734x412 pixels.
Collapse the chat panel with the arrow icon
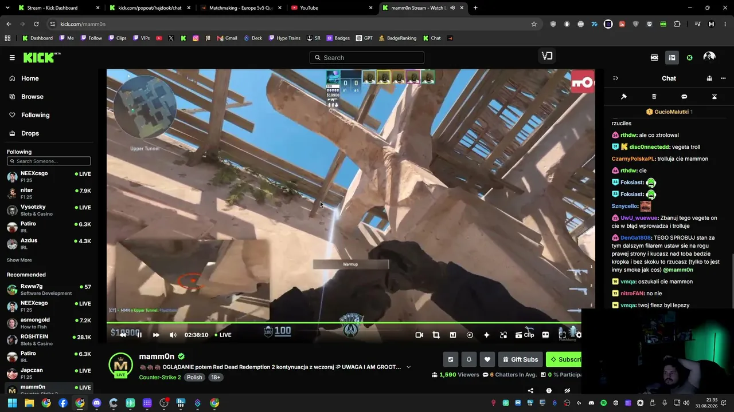click(615, 78)
